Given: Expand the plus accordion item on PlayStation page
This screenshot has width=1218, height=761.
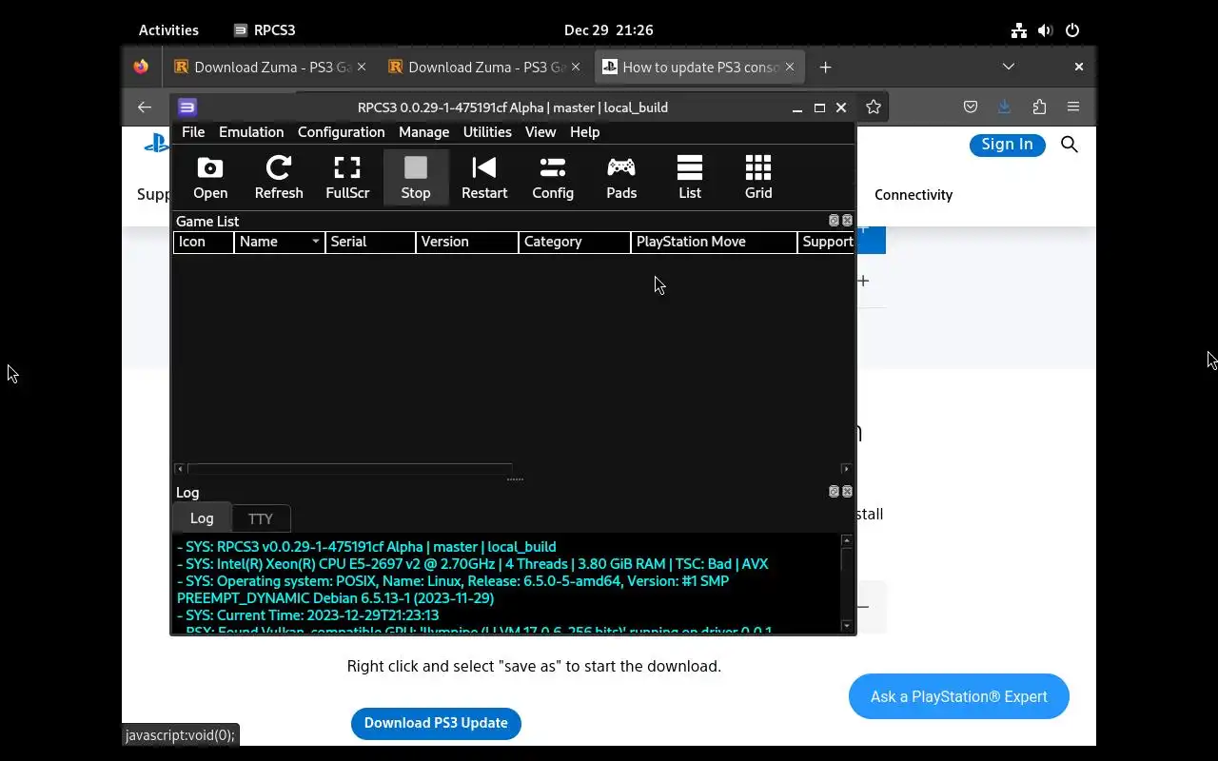Looking at the screenshot, I should click(x=863, y=281).
